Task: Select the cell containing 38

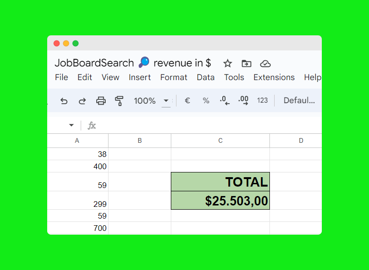Action: point(78,154)
